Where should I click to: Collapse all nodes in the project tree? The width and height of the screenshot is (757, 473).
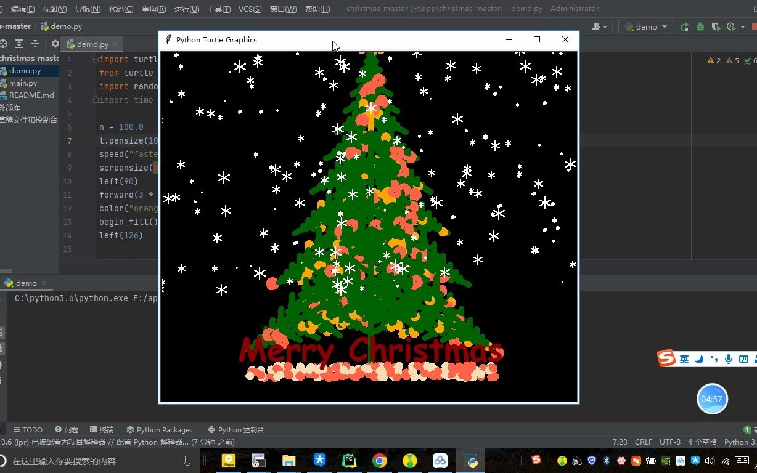pyautogui.click(x=35, y=44)
